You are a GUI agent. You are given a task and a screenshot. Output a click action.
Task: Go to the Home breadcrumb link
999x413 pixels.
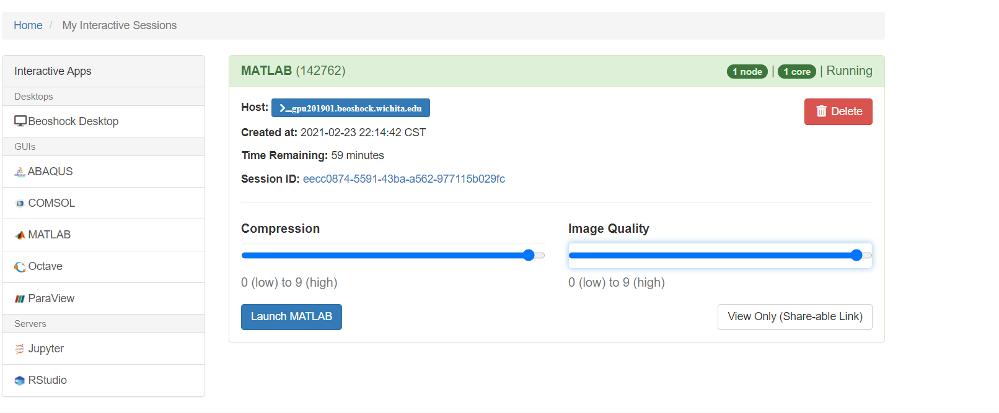28,25
